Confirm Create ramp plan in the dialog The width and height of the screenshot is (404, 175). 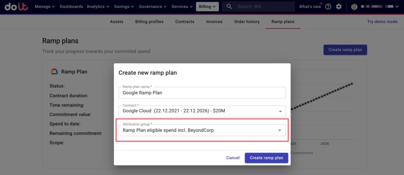coord(266,158)
